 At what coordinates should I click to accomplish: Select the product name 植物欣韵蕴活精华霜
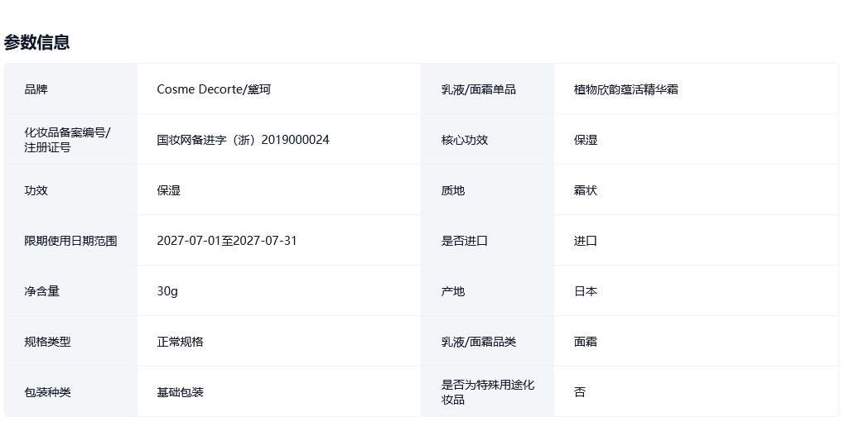click(625, 89)
